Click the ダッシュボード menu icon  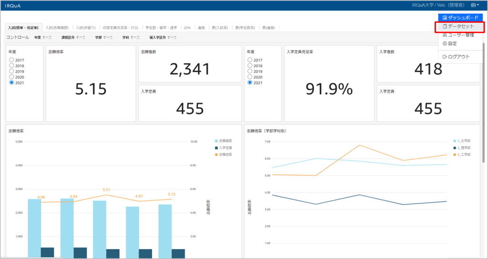445,18
